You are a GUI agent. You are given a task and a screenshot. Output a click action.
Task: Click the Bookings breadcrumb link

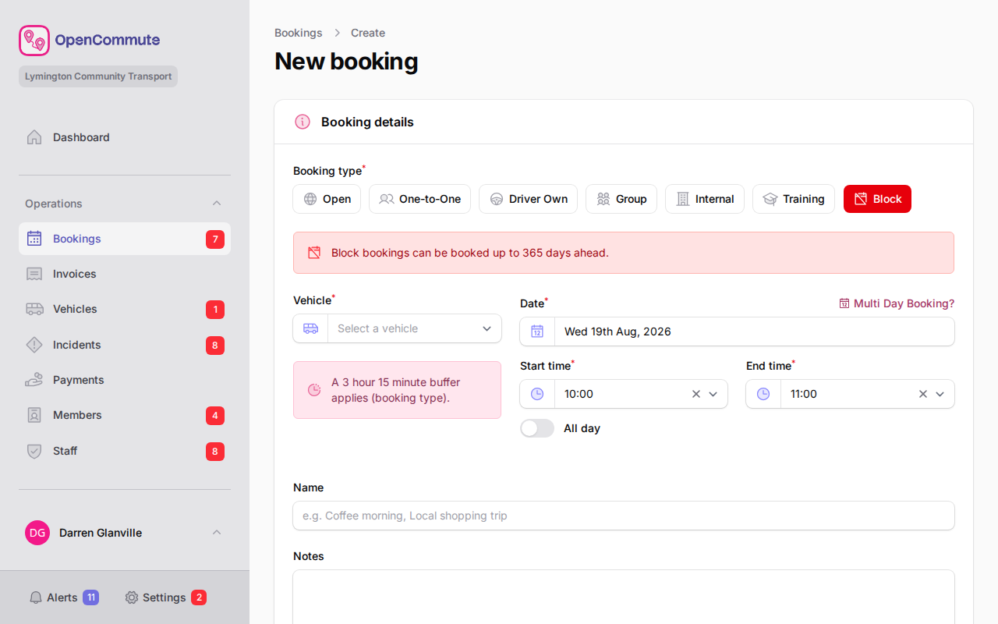pos(299,33)
